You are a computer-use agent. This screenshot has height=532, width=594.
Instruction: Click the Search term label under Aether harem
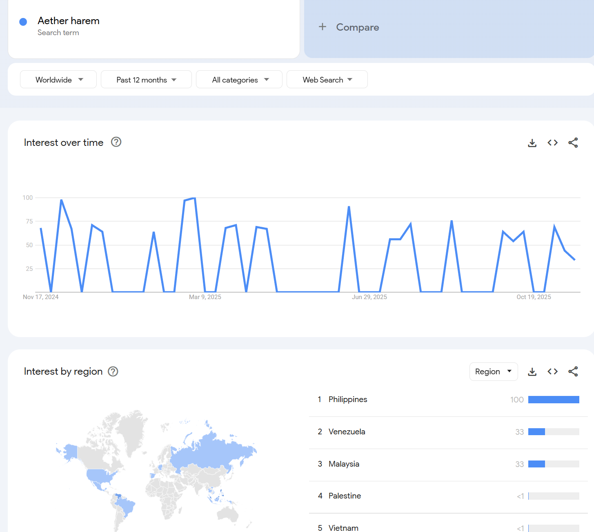[58, 33]
